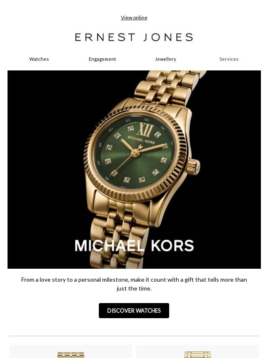268x358 pixels.
Task: Open the Engagement navigation link
Action: 102,59
